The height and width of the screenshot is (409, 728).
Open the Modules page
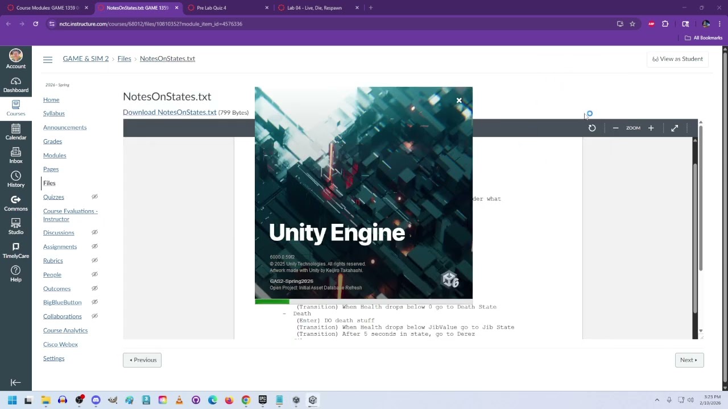55,156
